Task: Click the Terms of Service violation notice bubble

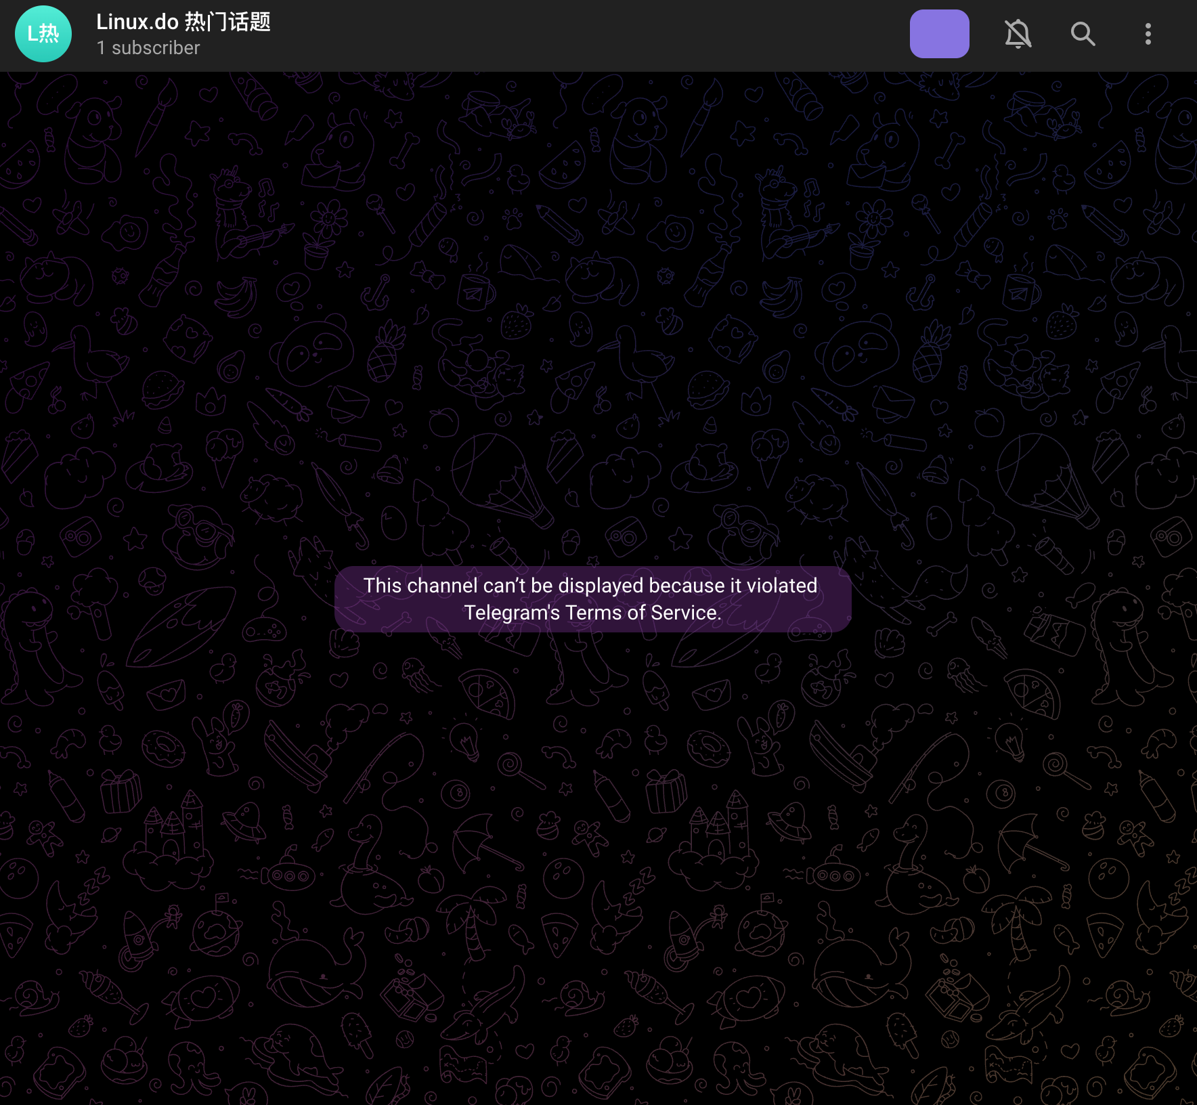Action: point(592,599)
